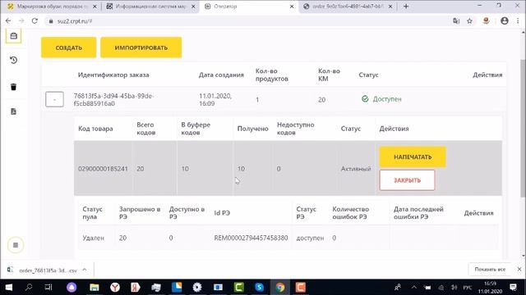Open the Chrome three-dot menu
The width and height of the screenshot is (526, 295).
click(519, 20)
